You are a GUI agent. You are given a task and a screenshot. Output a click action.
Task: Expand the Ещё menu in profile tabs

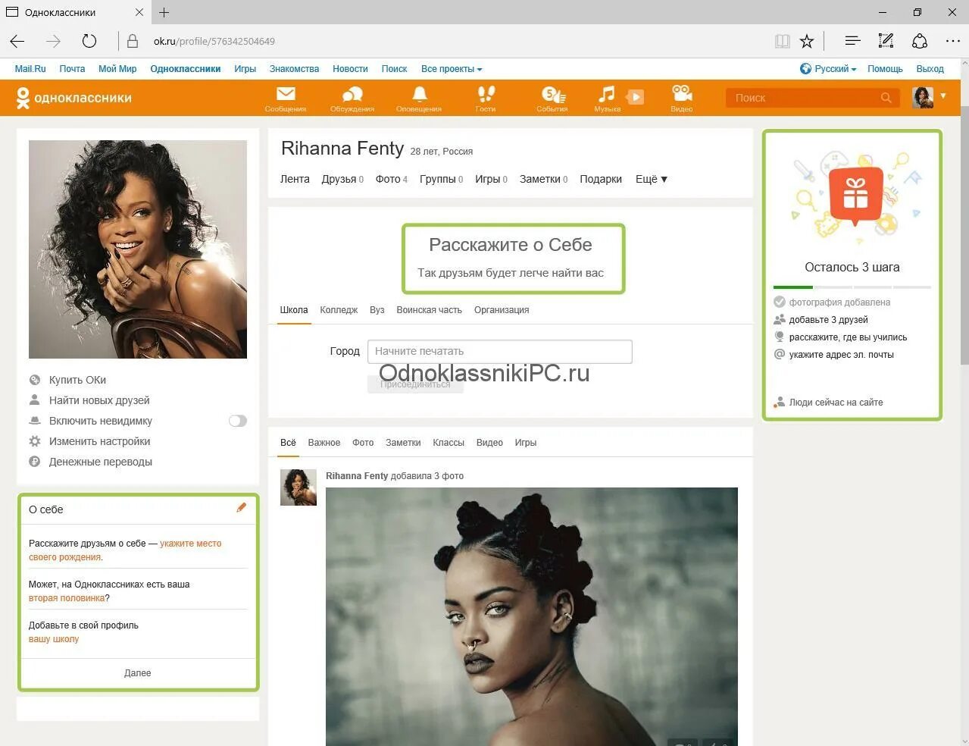pos(652,179)
